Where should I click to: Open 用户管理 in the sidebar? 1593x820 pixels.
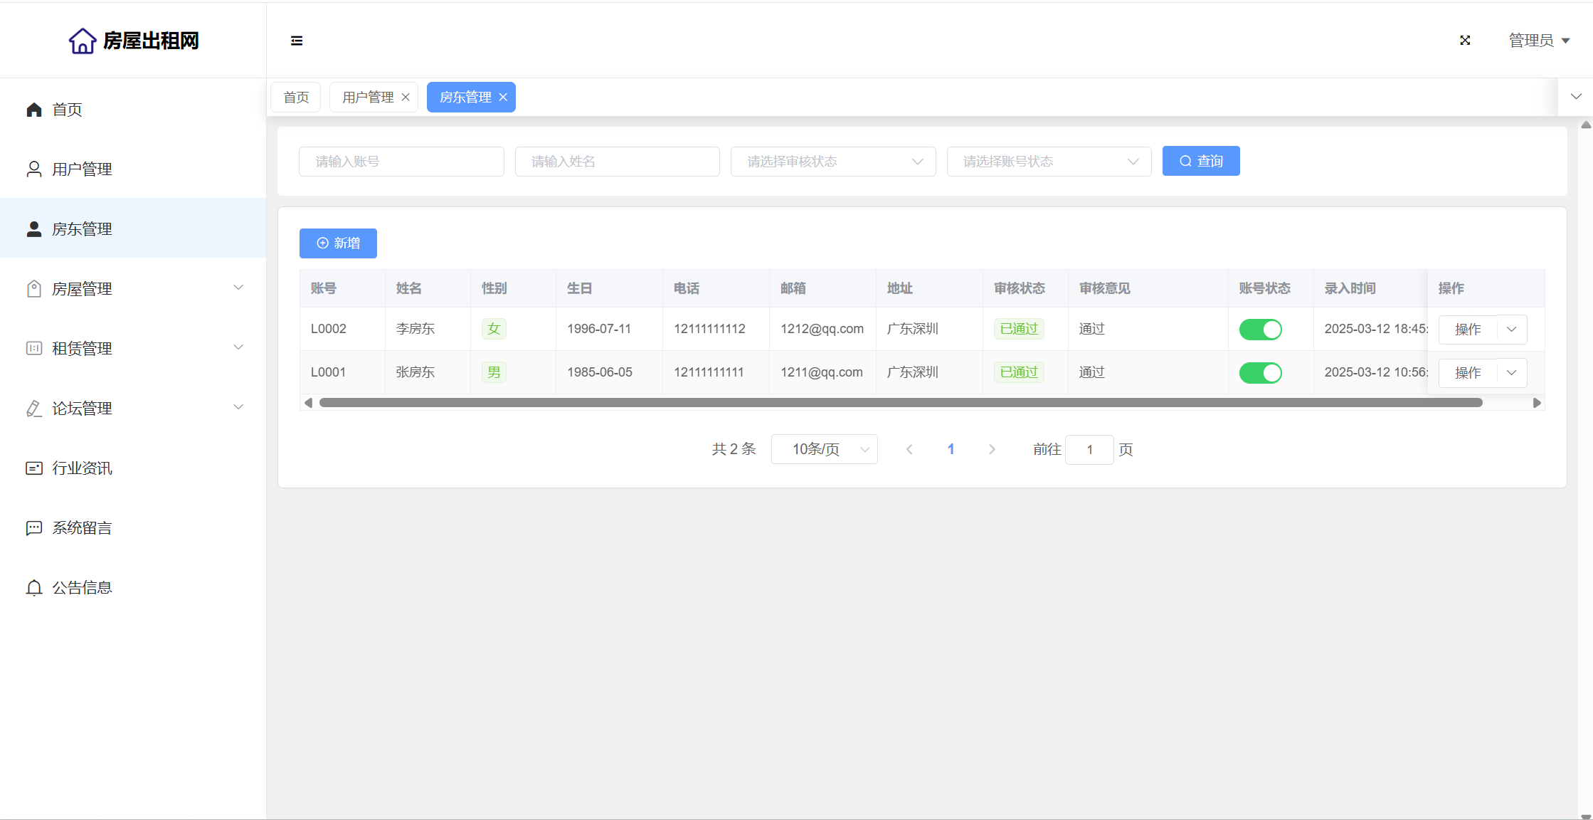click(82, 169)
